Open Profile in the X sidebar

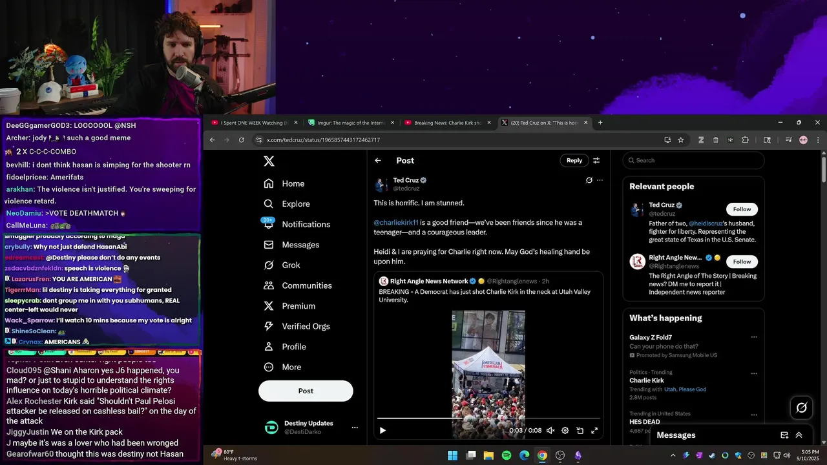pos(285,347)
